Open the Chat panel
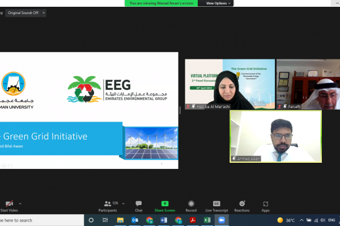The width and height of the screenshot is (340, 226). point(138,205)
